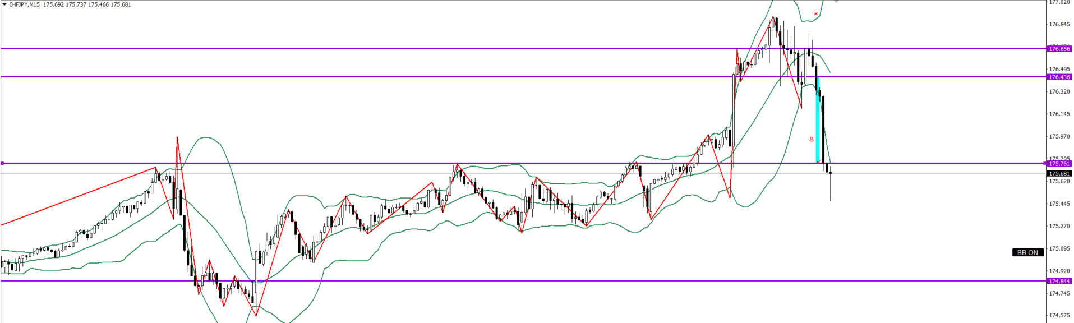Click the 175.095 value on the price axis
The height and width of the screenshot is (323, 1074).
(x=1059, y=248)
